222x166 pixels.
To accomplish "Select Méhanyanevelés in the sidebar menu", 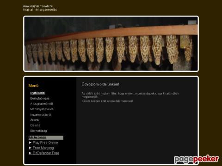I will coord(42,109).
